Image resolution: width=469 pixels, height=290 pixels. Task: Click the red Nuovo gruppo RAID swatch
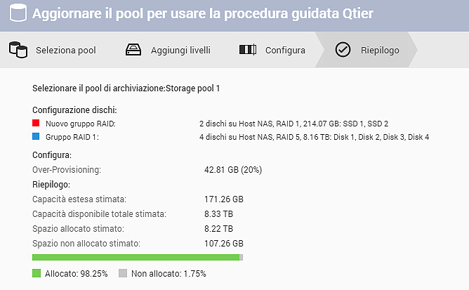(37, 124)
